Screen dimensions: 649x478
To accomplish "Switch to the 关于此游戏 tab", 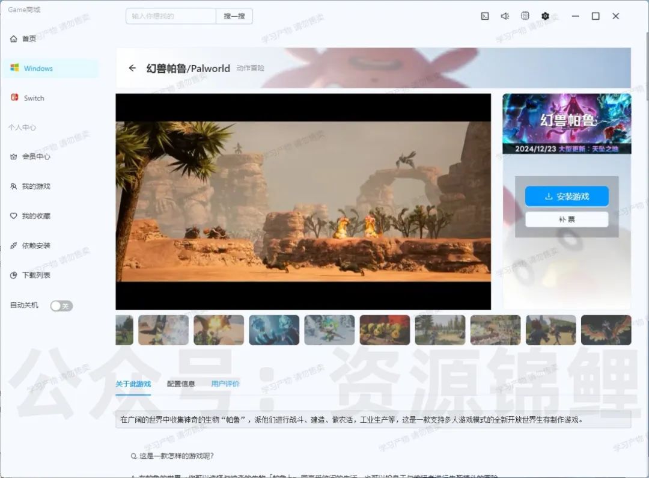I will 133,384.
